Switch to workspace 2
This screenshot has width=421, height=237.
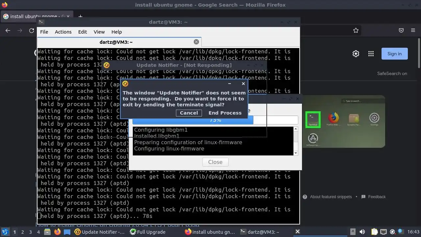pos(22,232)
